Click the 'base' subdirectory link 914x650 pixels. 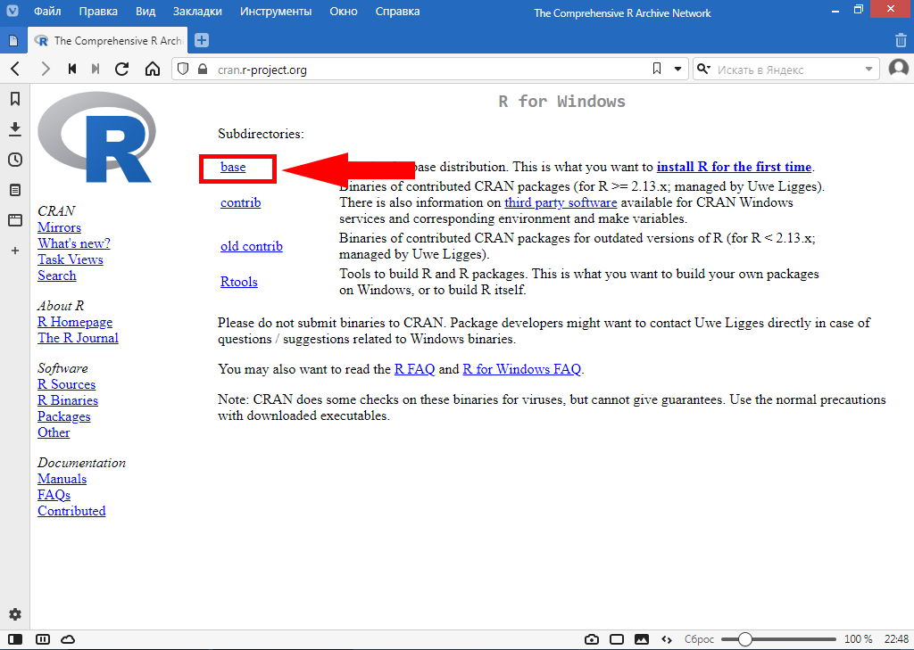[233, 167]
